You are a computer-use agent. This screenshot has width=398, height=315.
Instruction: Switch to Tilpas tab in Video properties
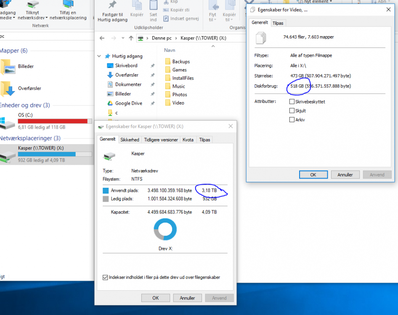point(278,23)
